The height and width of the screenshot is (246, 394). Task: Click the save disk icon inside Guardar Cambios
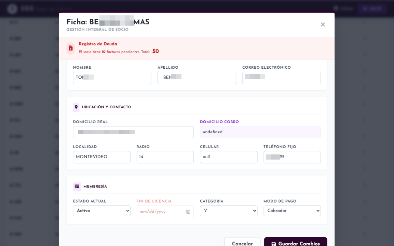[x=274, y=243]
